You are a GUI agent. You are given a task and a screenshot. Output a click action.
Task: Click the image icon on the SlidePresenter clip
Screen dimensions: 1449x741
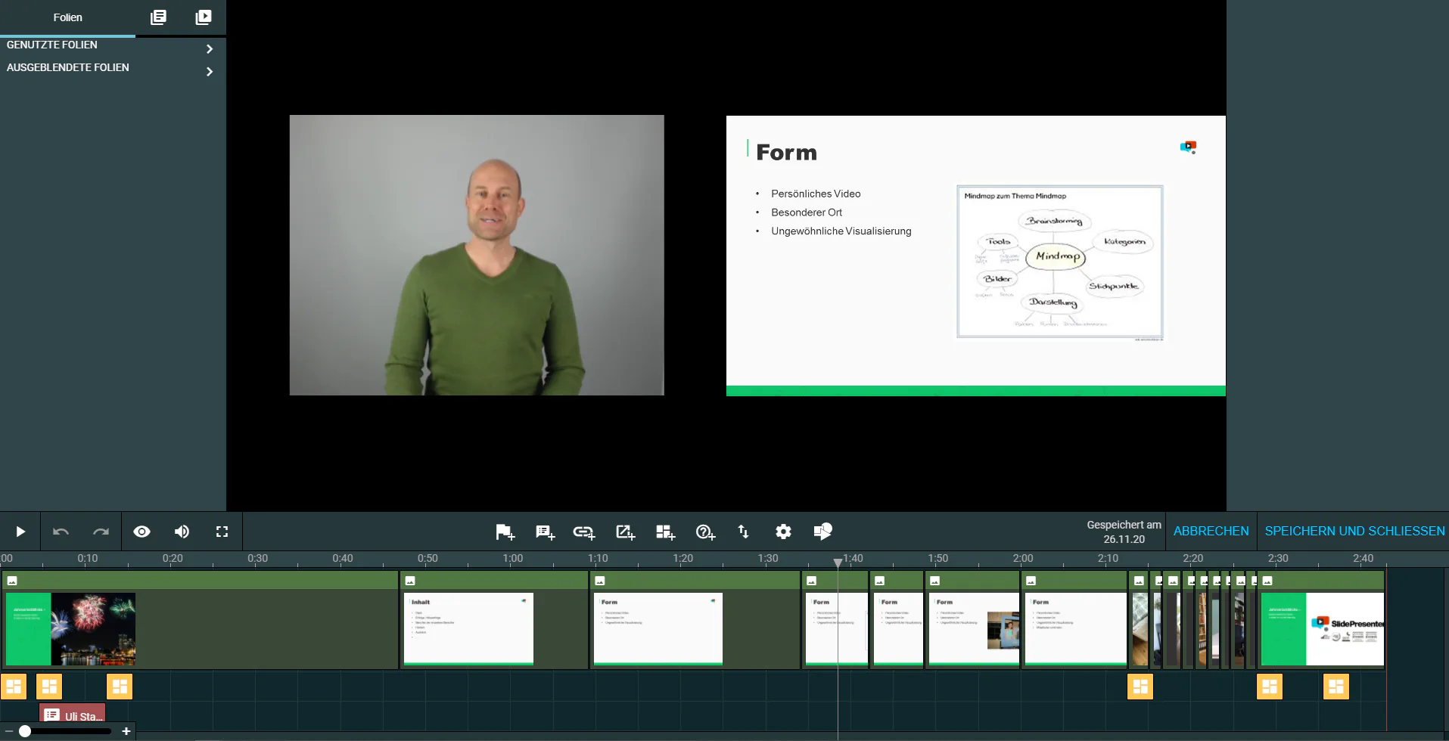(1267, 581)
